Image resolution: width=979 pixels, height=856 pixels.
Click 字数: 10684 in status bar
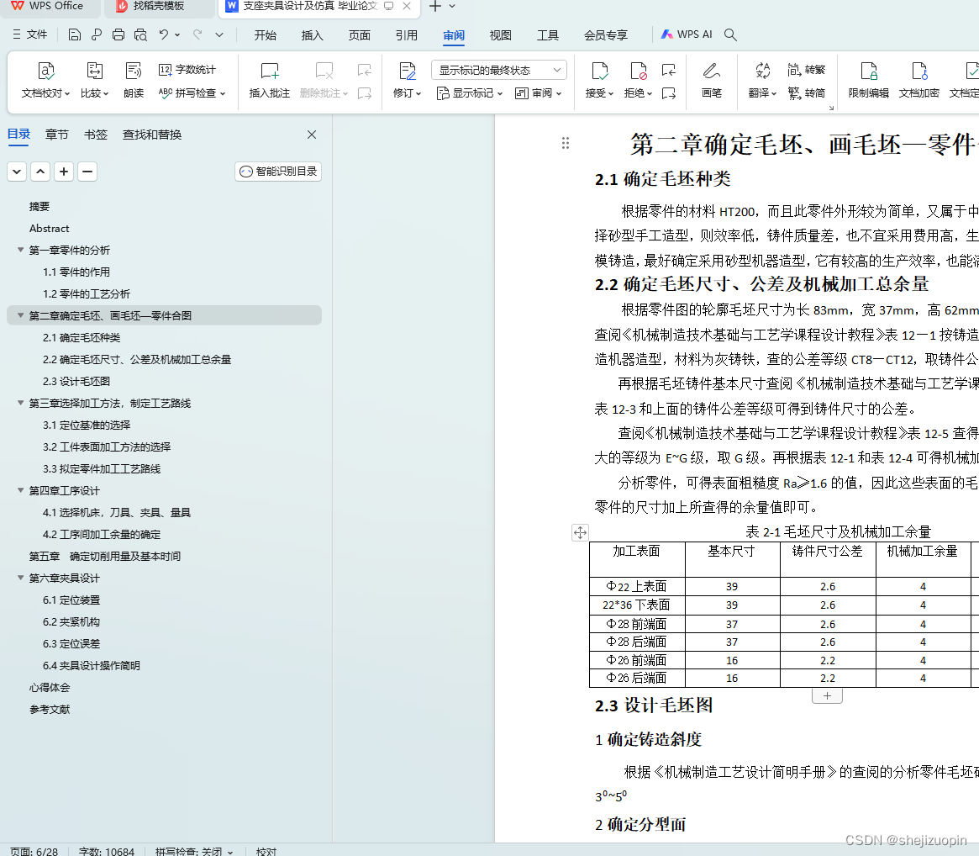[106, 851]
